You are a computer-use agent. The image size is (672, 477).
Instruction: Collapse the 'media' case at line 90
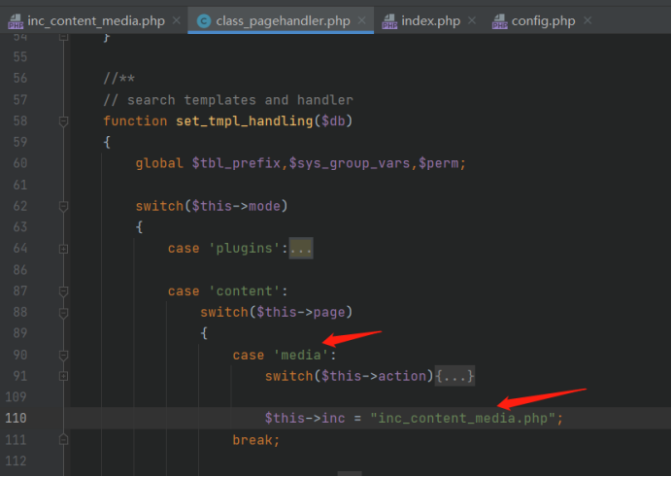[x=63, y=356]
